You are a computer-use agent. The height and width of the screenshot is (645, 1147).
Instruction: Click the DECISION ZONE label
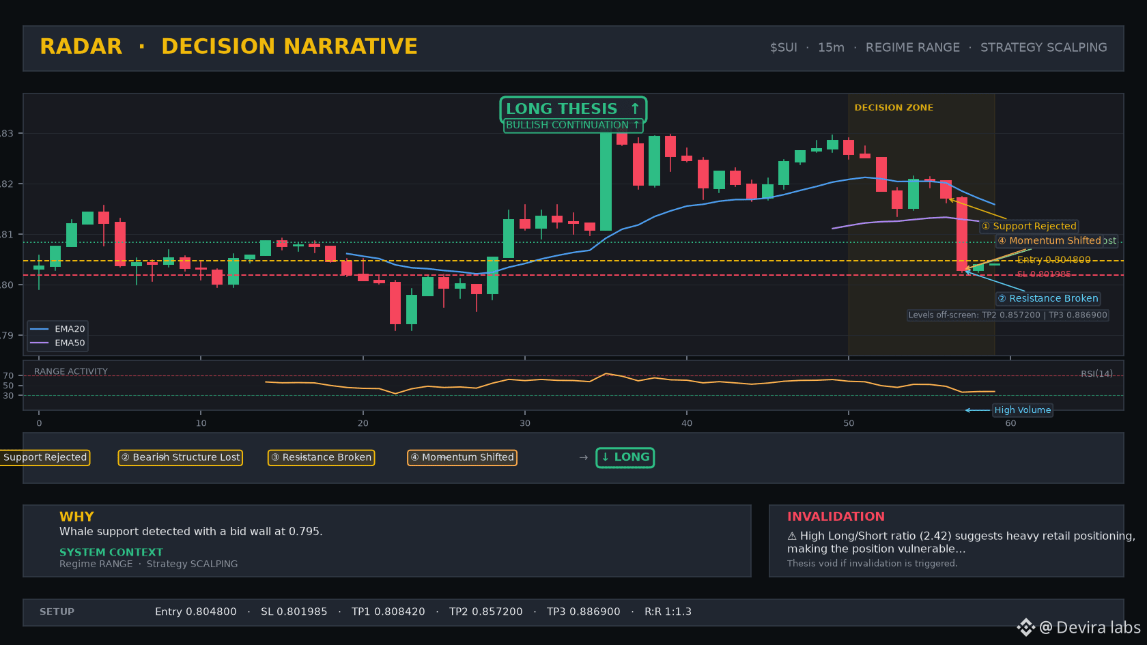click(x=894, y=108)
